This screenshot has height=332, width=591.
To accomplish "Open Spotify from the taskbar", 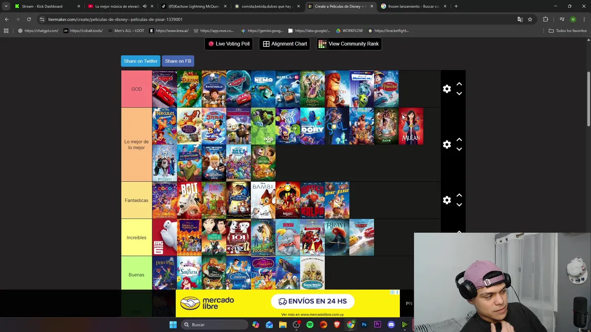I will (310, 325).
